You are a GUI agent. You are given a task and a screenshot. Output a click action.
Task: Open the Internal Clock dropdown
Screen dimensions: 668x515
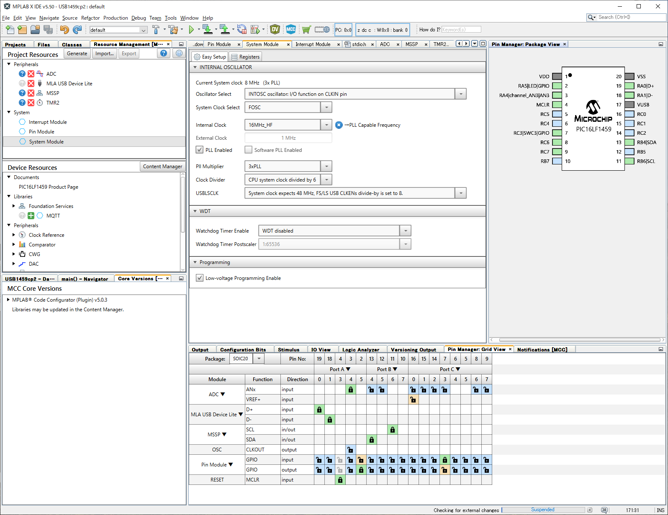tap(326, 125)
